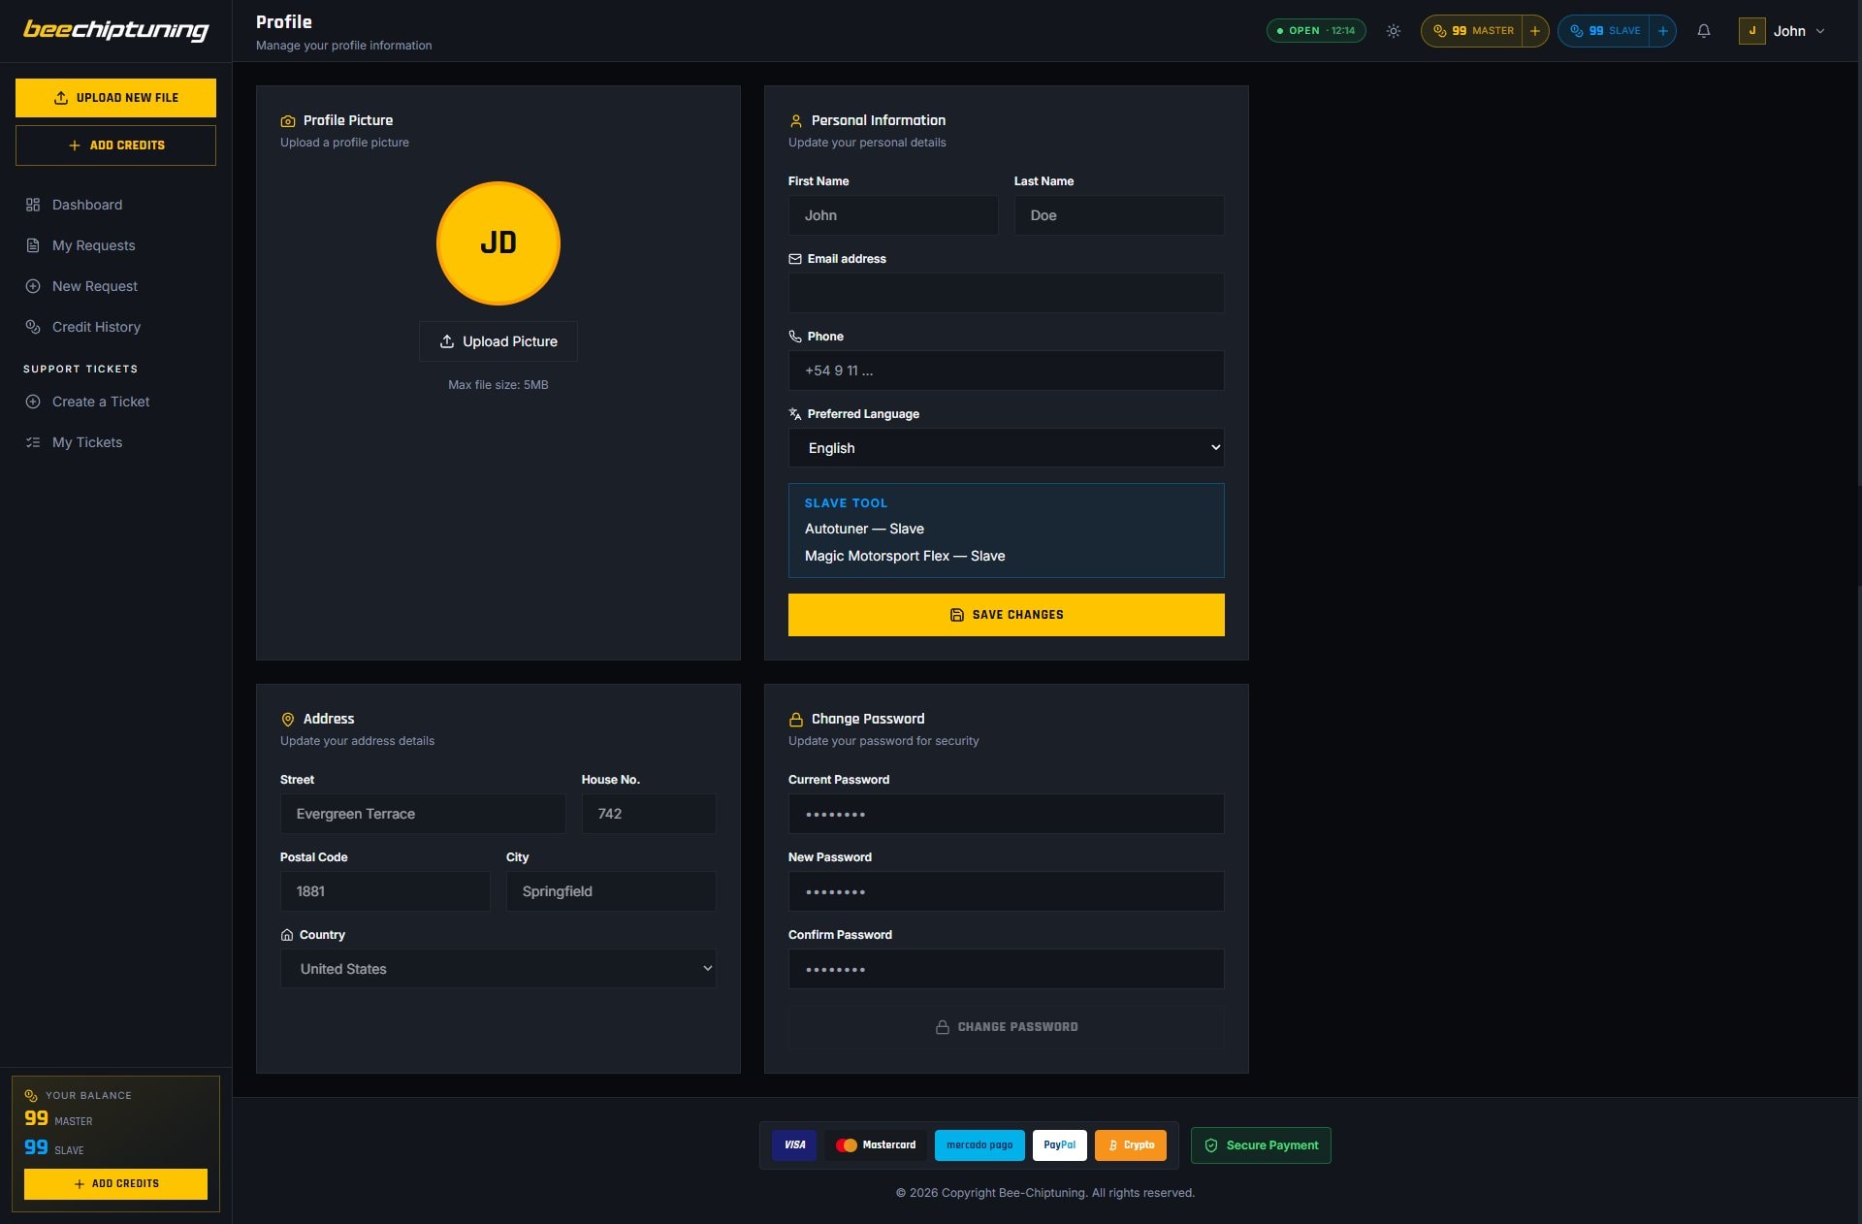The image size is (1862, 1224).
Task: Click the 99 SLAVE credits badge
Action: pyautogui.click(x=1604, y=31)
